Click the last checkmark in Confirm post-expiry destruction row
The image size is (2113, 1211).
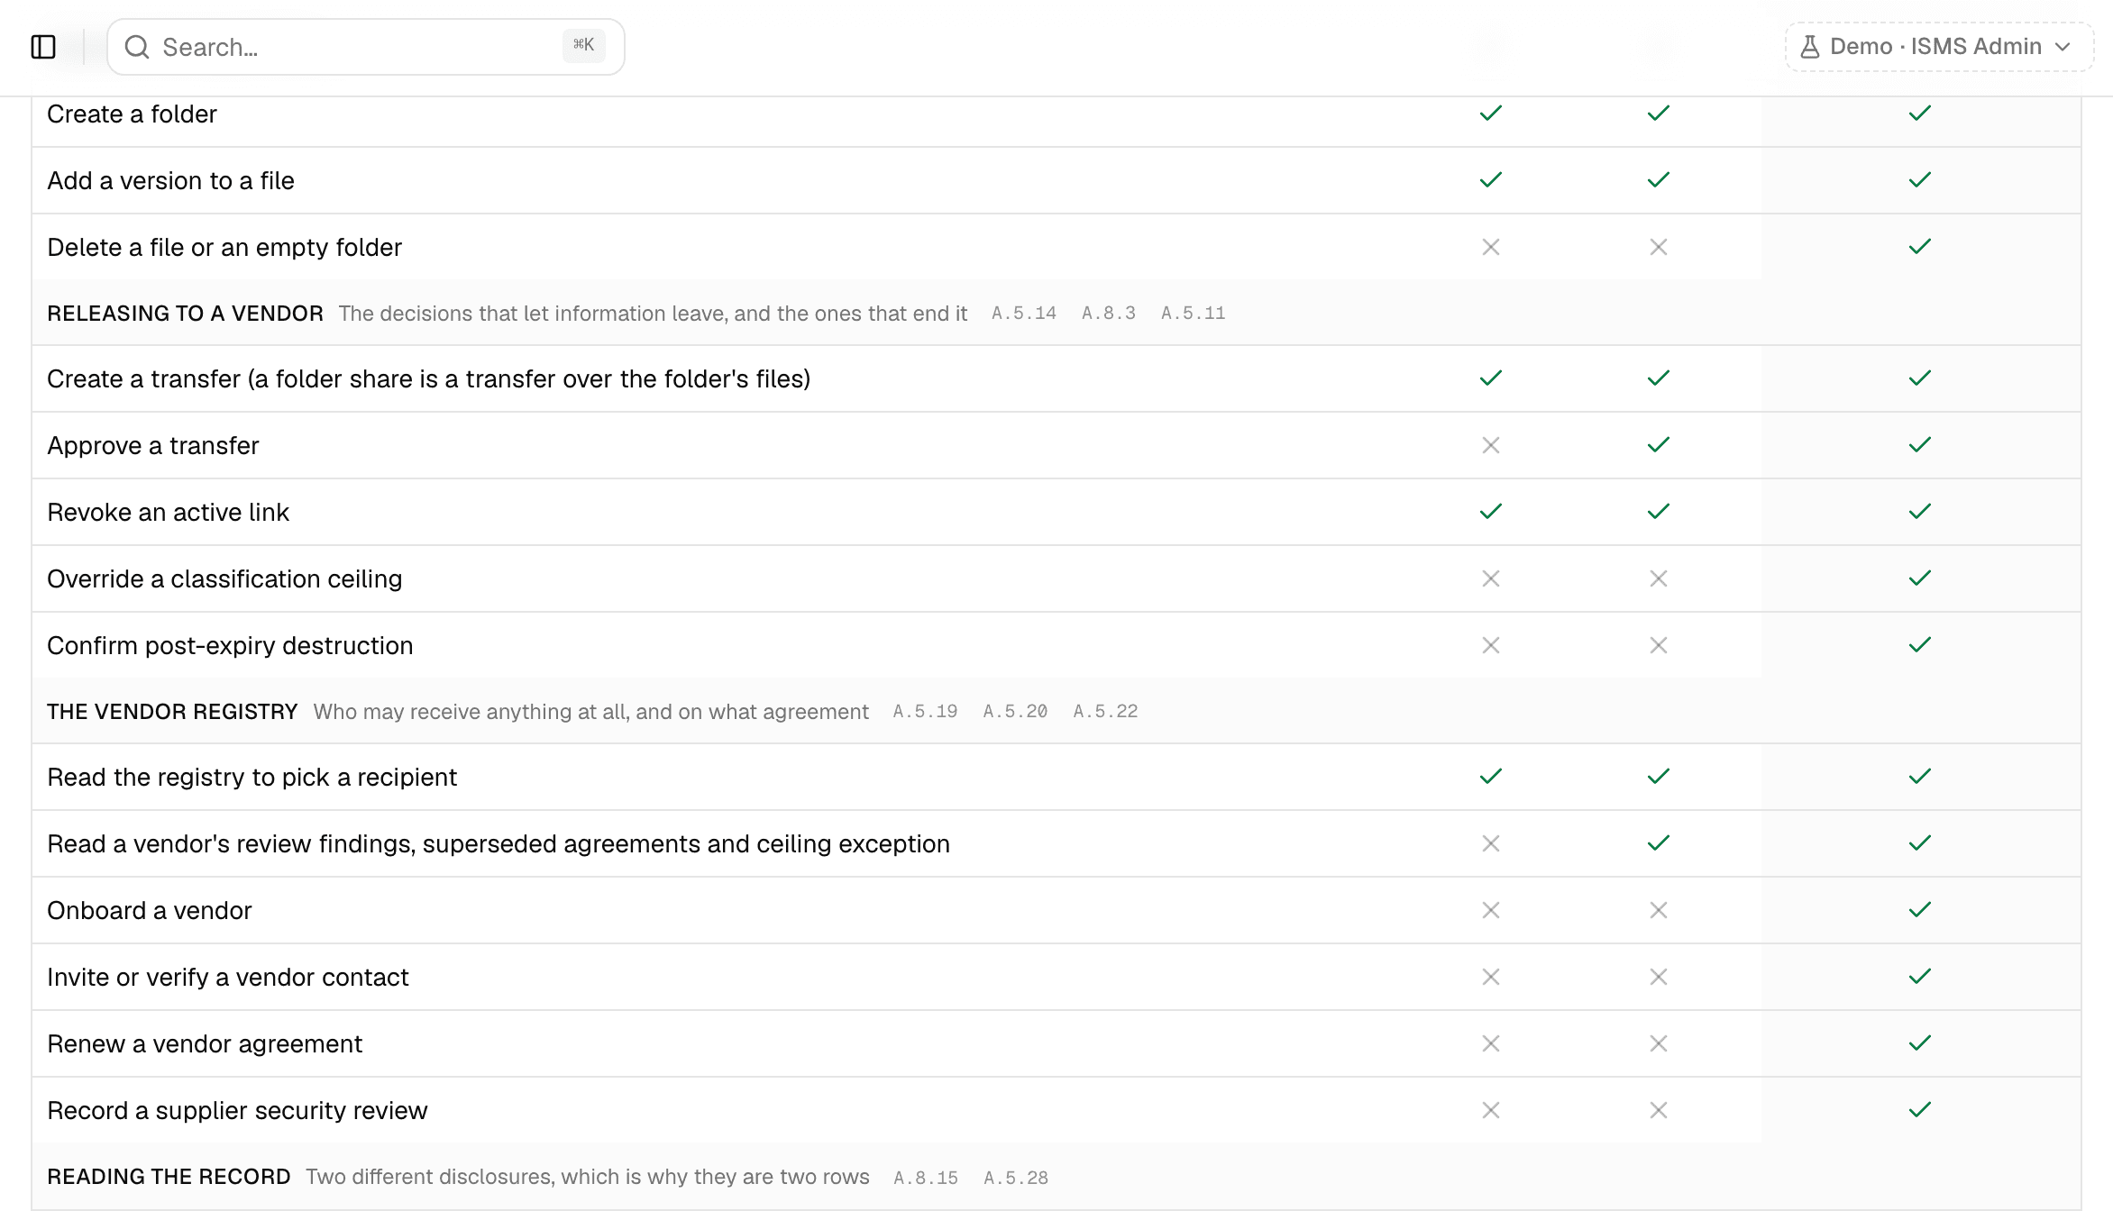(x=1920, y=645)
